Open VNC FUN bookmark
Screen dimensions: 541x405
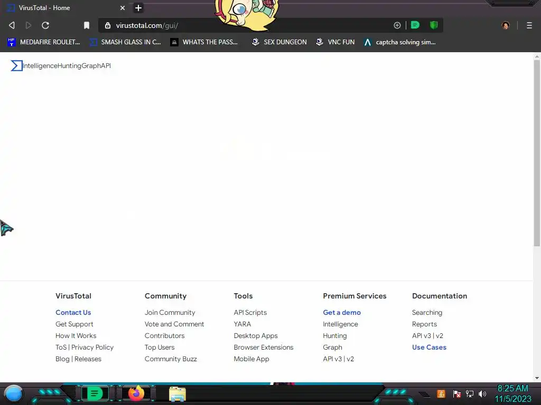tap(335, 42)
